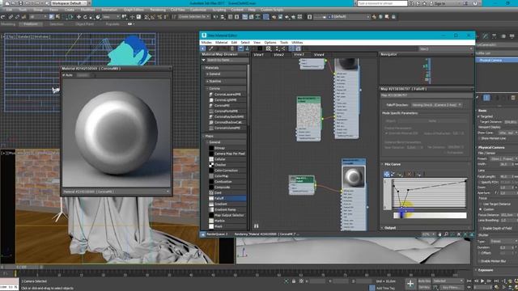
Task: Click the Go to Start playback button
Action: click(x=469, y=281)
